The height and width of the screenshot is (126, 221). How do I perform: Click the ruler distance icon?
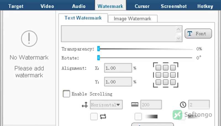point(135,104)
